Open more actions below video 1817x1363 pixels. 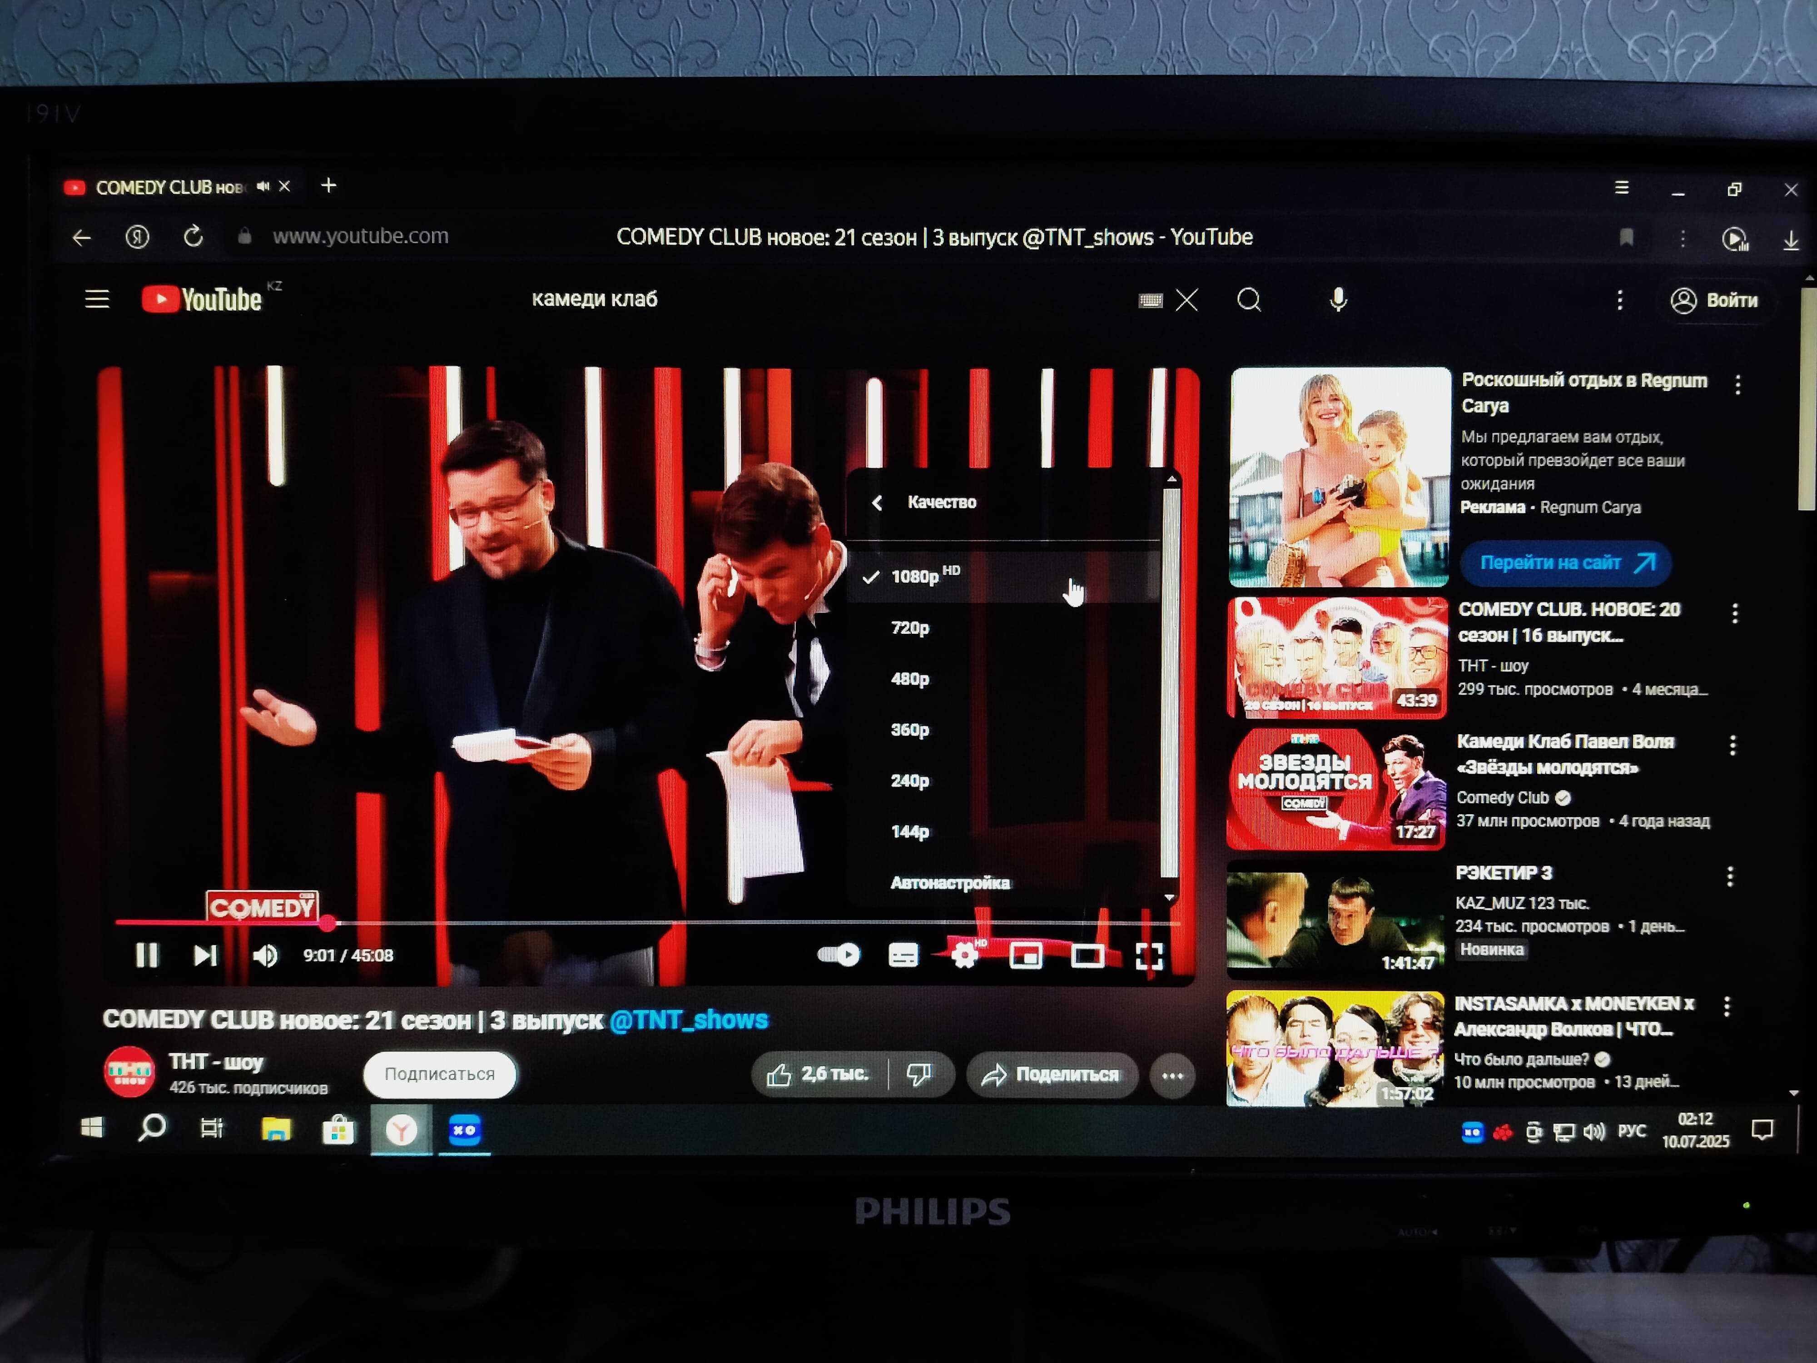click(x=1172, y=1075)
